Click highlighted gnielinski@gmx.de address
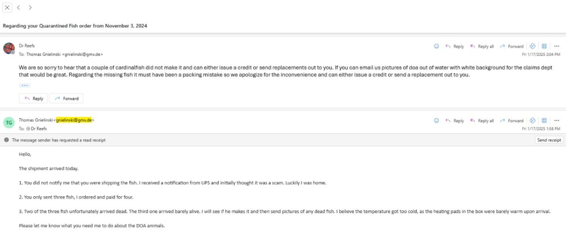 [x=74, y=120]
